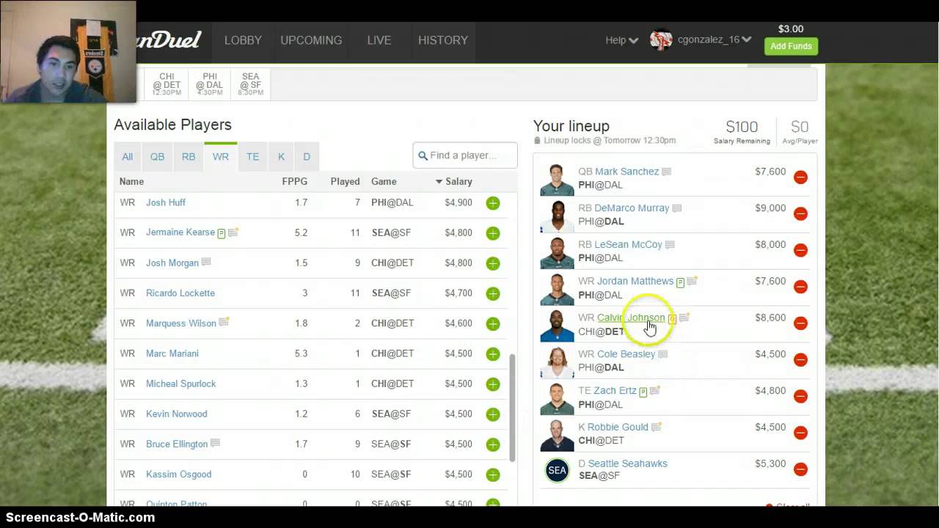Open the HISTORY page
The width and height of the screenshot is (939, 528).
pyautogui.click(x=443, y=40)
